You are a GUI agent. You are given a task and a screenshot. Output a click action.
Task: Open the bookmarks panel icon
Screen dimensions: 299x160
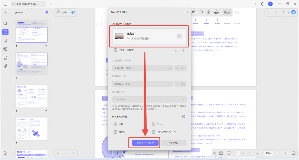coord(5,41)
